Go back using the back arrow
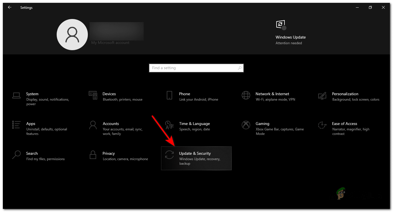Image resolution: width=393 pixels, height=212 pixels. pos(10,8)
